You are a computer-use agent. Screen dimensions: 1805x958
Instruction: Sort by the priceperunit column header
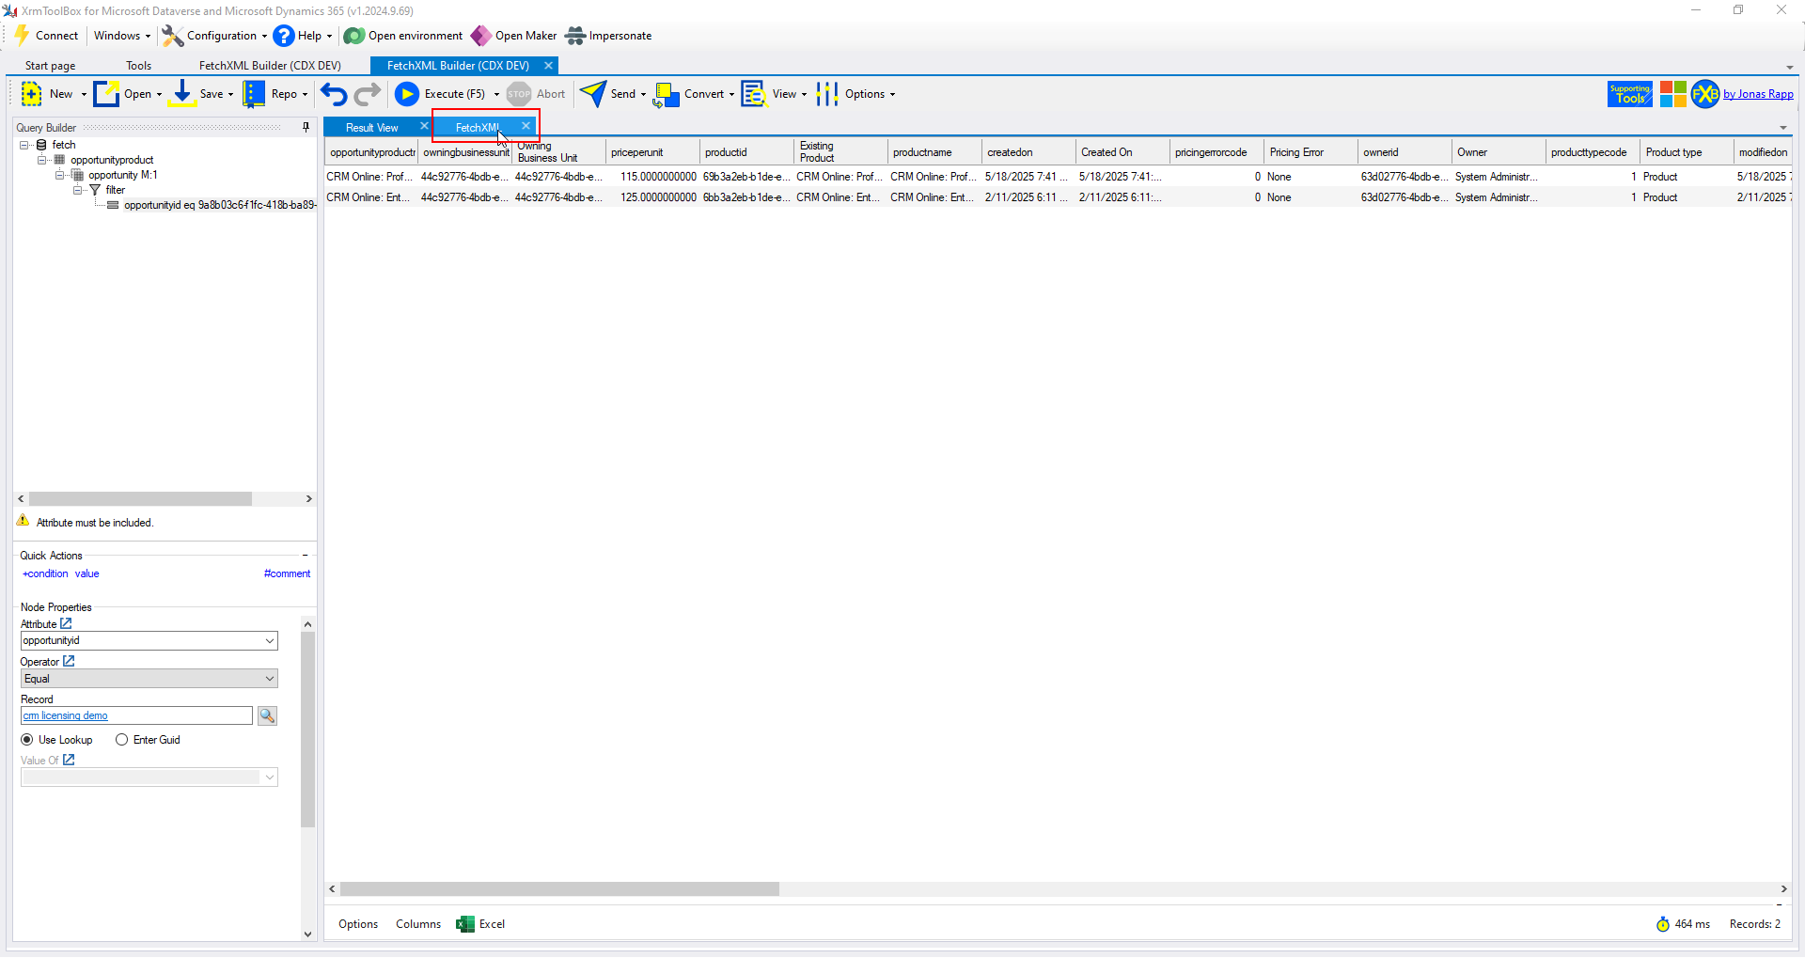[x=652, y=152]
